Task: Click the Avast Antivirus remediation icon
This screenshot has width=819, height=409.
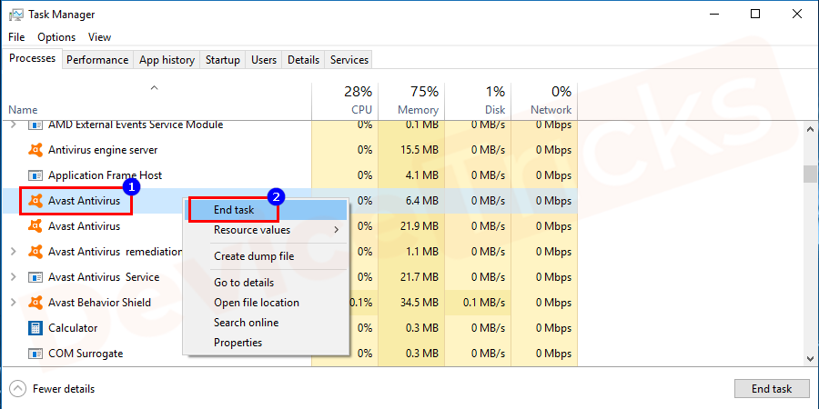Action: pyautogui.click(x=35, y=252)
